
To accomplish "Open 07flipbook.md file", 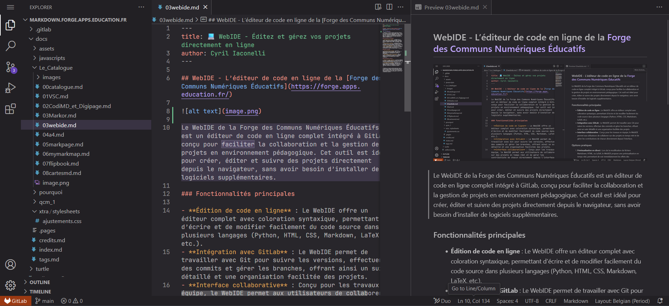I will 61,163.
